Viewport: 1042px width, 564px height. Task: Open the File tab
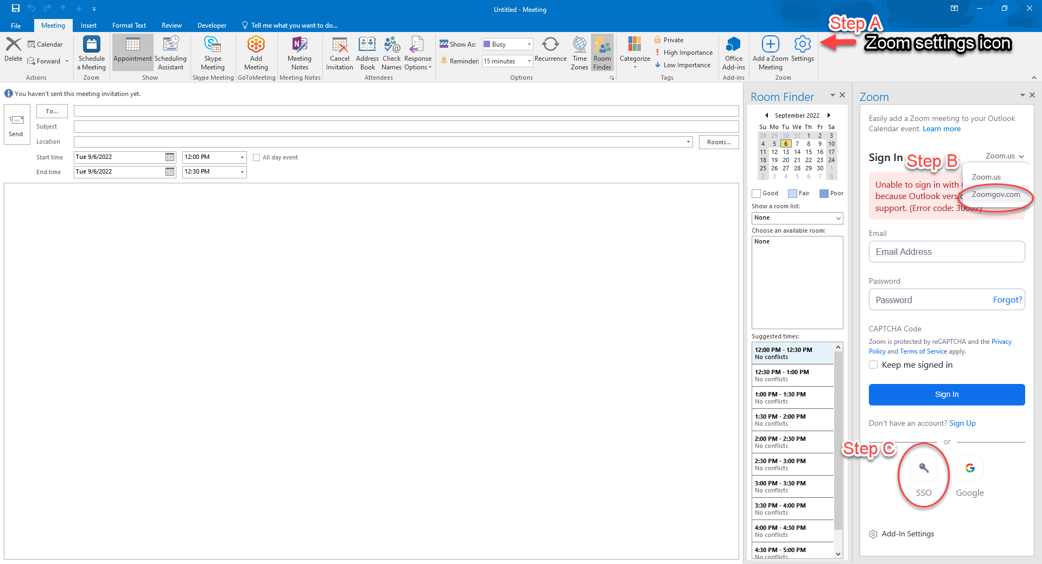16,25
